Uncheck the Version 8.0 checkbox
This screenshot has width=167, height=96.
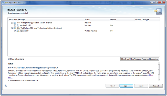pyautogui.click(x=15, y=31)
